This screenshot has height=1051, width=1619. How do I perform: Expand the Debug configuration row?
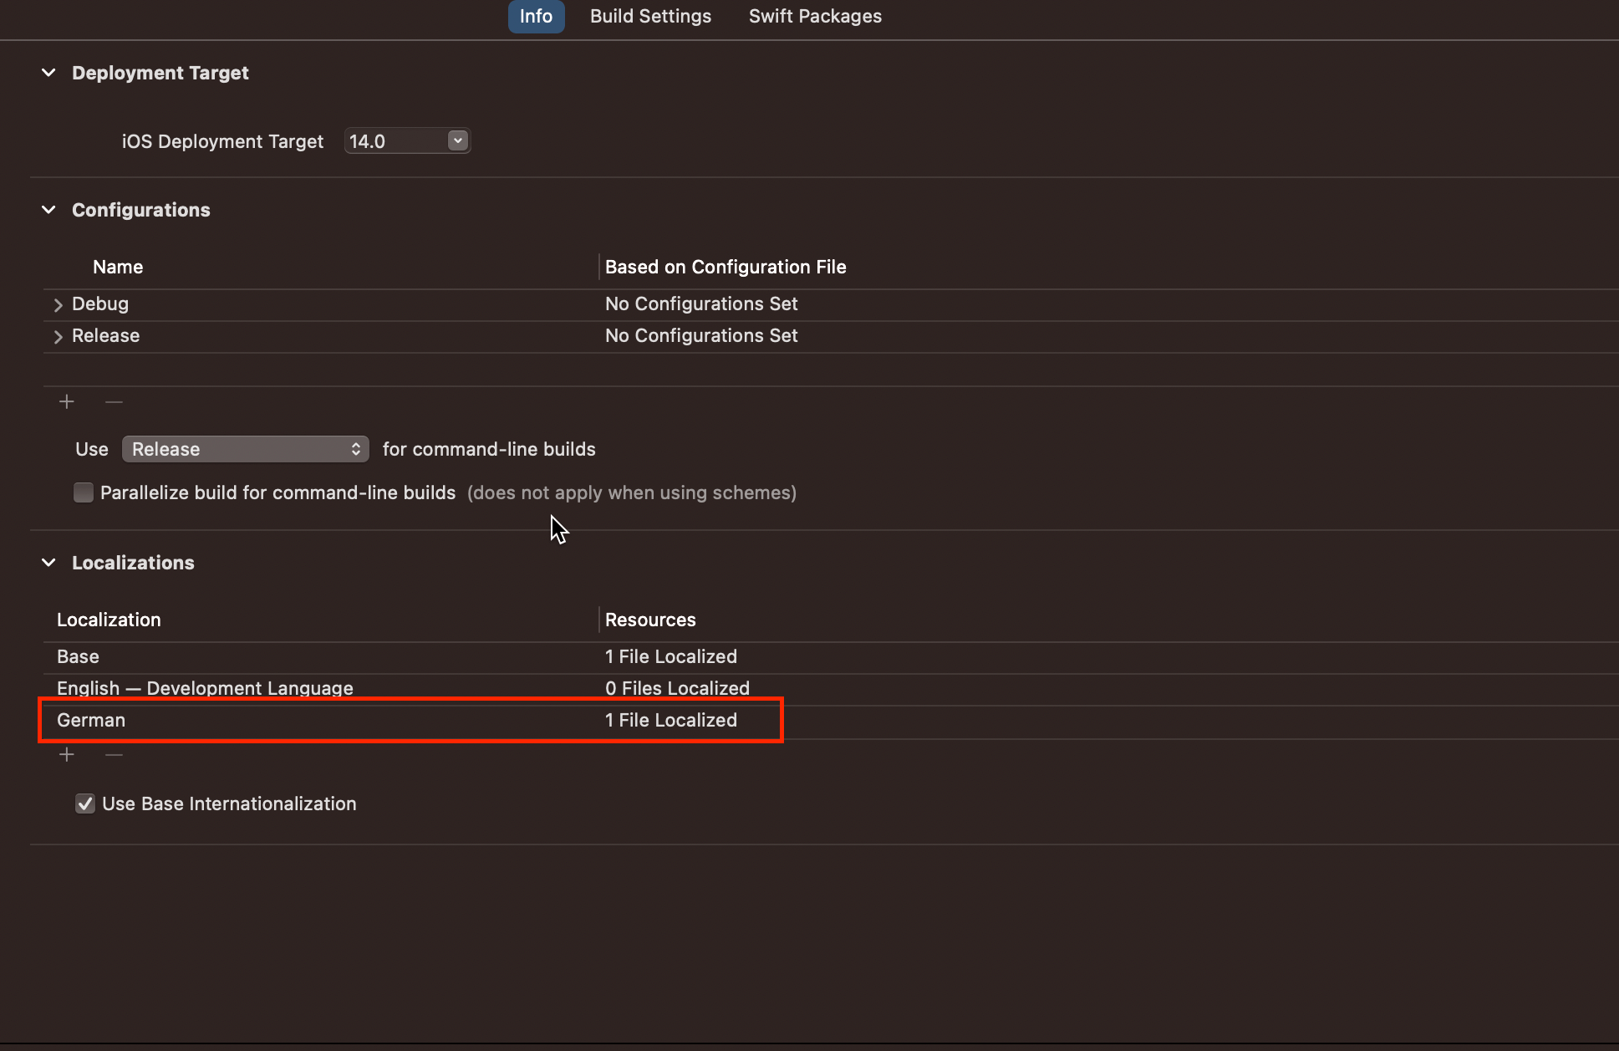tap(58, 304)
